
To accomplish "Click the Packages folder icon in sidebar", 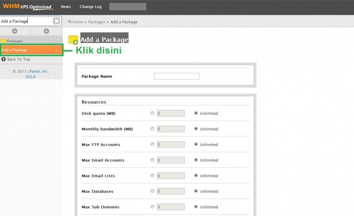I will [4, 40].
